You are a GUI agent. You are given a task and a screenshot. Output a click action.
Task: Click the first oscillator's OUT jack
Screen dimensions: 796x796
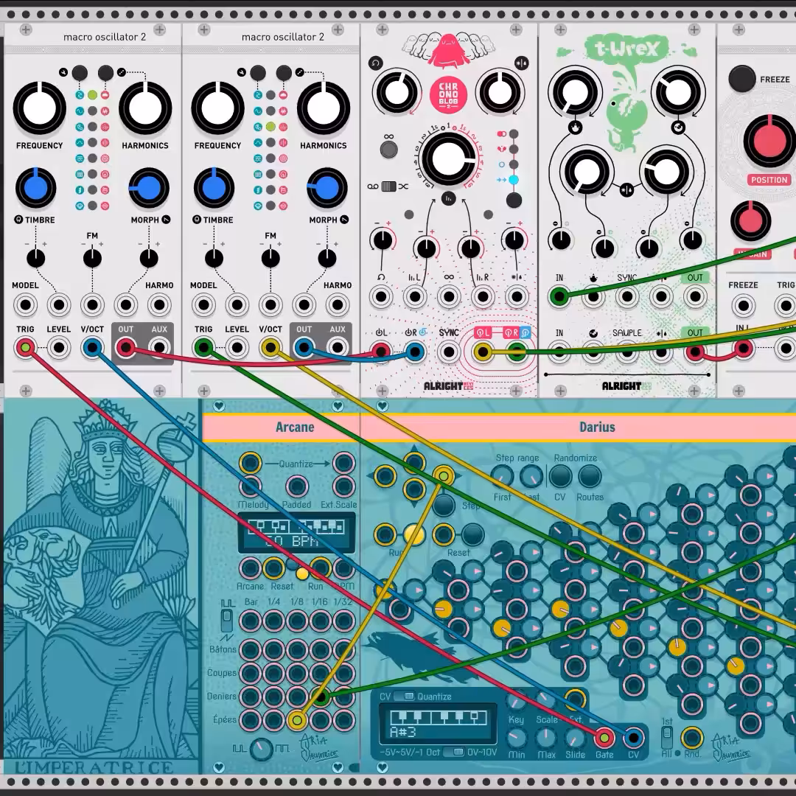126,348
